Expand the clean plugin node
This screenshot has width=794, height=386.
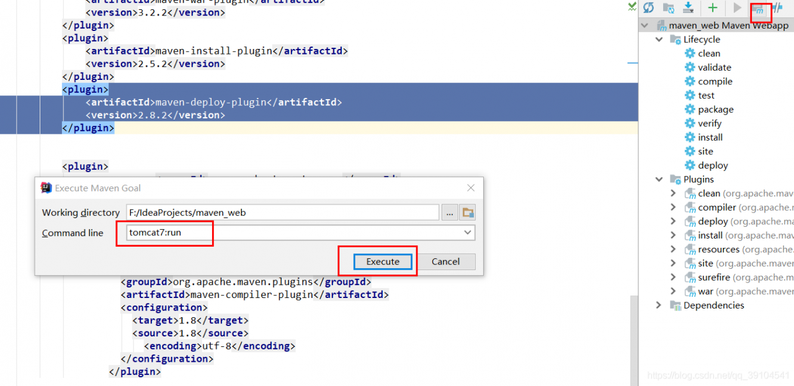(673, 193)
